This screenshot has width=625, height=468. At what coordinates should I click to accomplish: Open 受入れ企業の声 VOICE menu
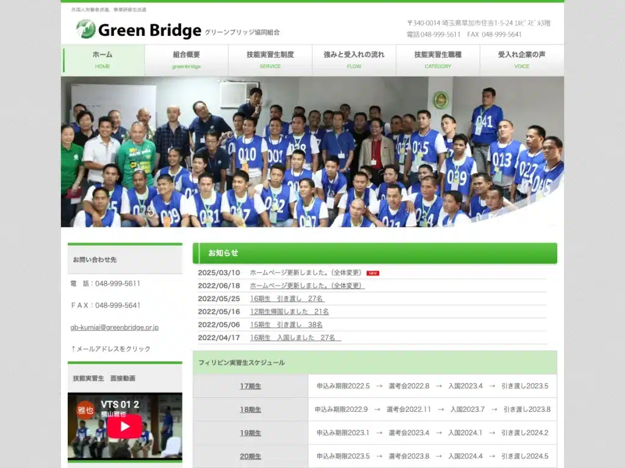[x=522, y=60]
